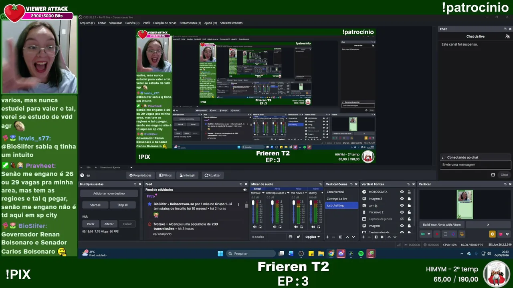The height and width of the screenshot is (288, 513).
Task: Expand the vertical stream button dropdown arrow
Action: 429,234
